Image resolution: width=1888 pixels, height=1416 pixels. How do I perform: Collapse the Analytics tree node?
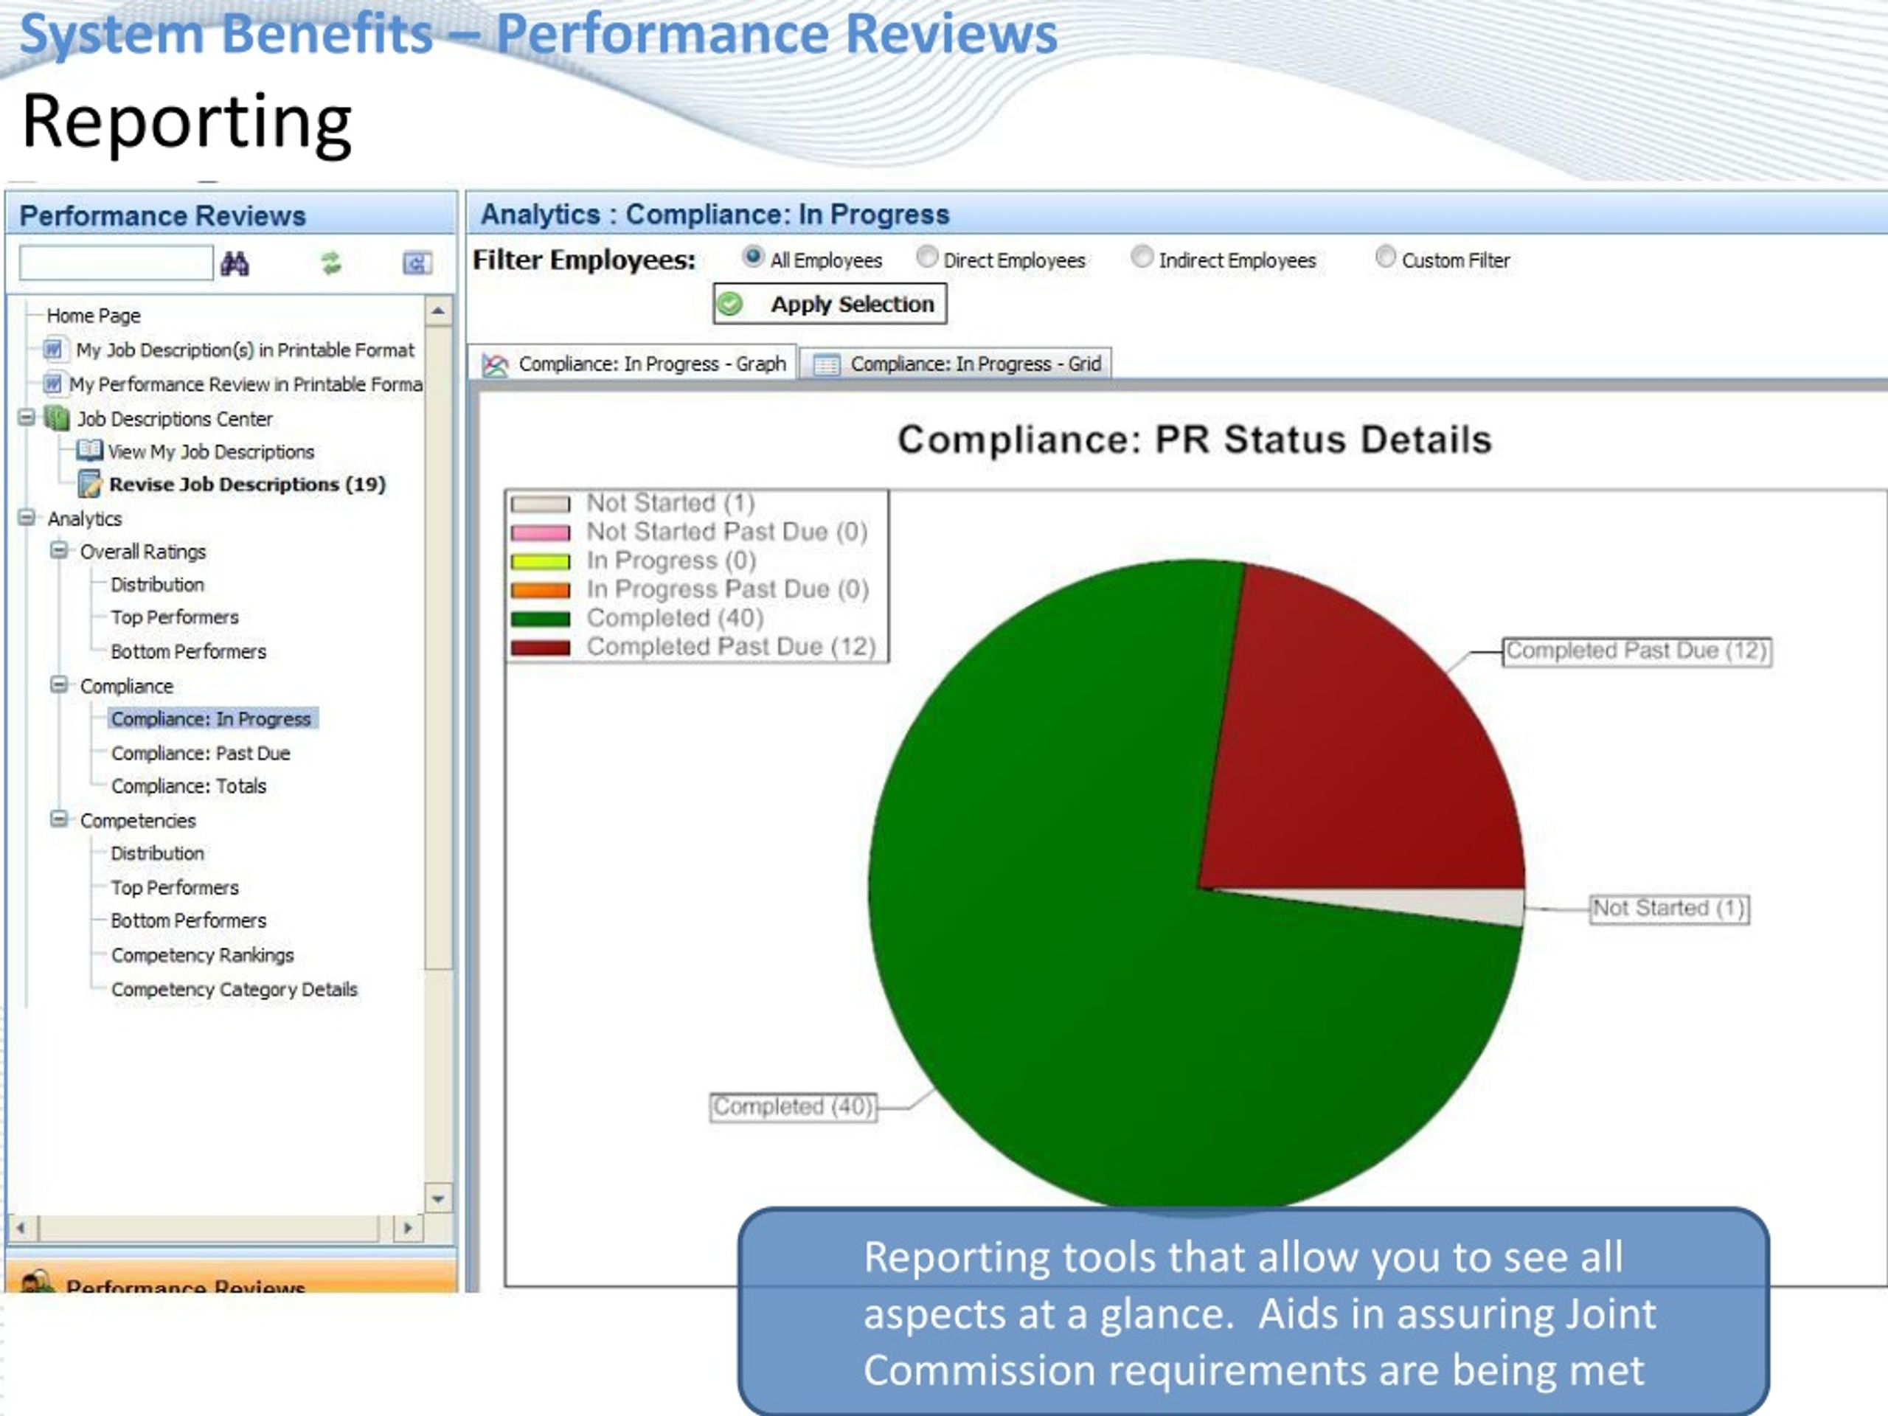pos(27,518)
